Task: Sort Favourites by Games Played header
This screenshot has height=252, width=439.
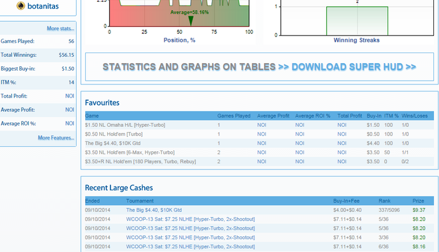Action: coord(234,116)
